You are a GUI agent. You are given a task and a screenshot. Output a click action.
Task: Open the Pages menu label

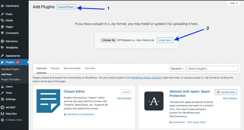(x=9, y=27)
